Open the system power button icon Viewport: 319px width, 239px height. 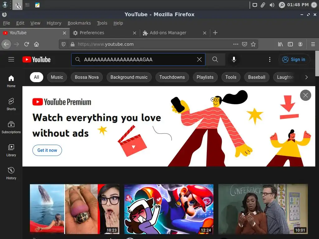[314, 5]
